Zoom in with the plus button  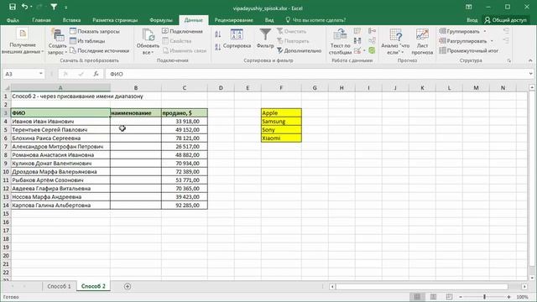[509, 297]
